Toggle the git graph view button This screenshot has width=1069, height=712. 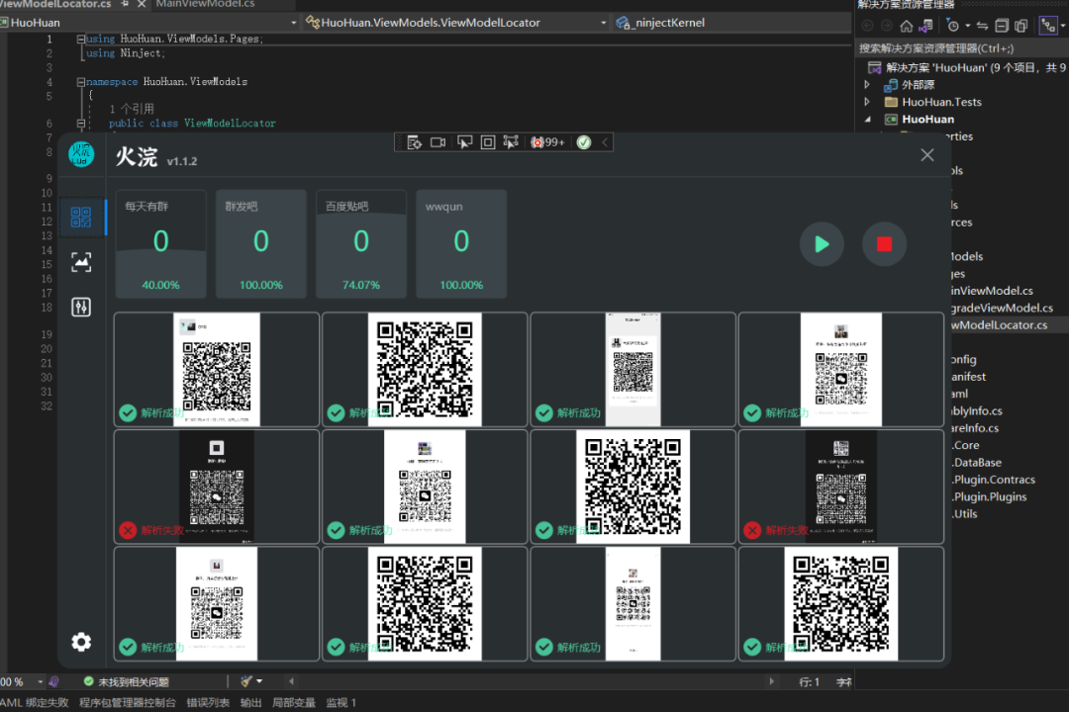click(x=1048, y=26)
